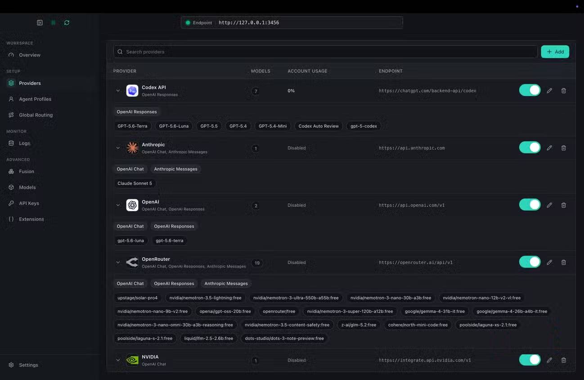Click the refresh arrows icon in the top bar
Image resolution: width=584 pixels, height=380 pixels.
[67, 23]
